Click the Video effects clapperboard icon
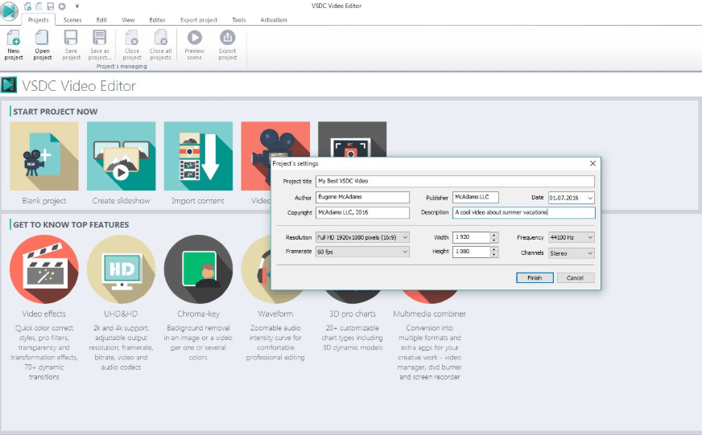The width and height of the screenshot is (702, 435). (x=43, y=269)
